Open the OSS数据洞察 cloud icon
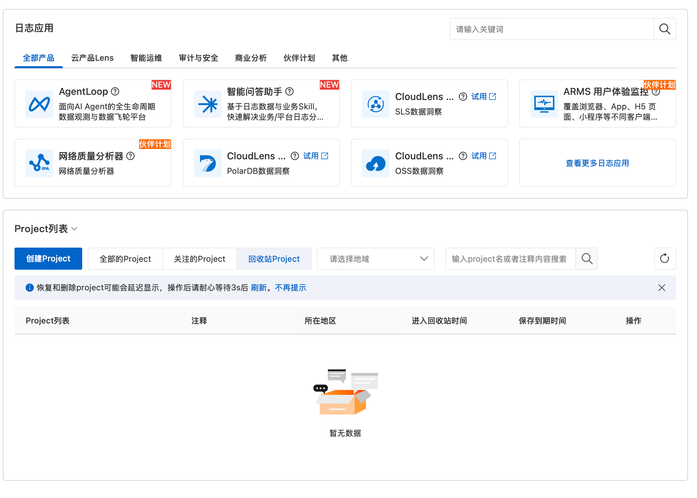This screenshot has width=697, height=498. click(376, 163)
